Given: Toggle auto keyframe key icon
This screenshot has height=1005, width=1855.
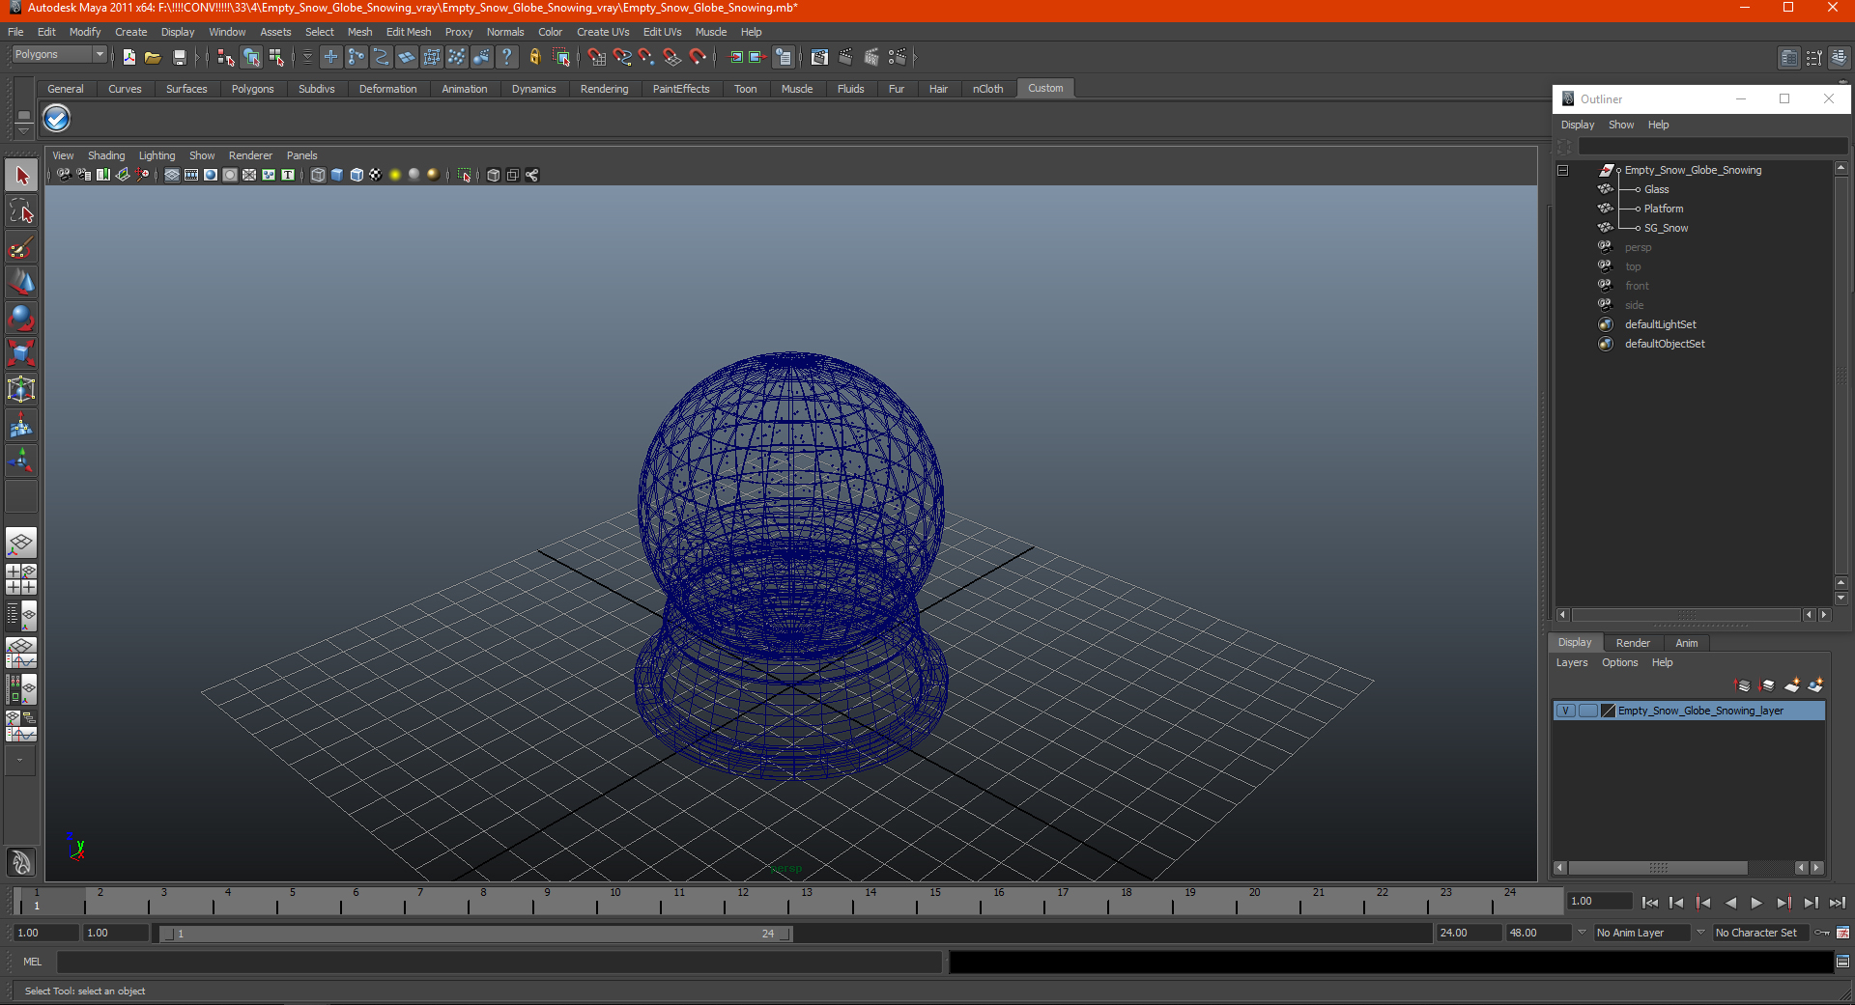Looking at the screenshot, I should pyautogui.click(x=1821, y=933).
